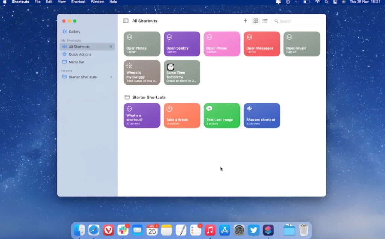
Task: Open the Downloads folder in Dock
Action: click(289, 230)
